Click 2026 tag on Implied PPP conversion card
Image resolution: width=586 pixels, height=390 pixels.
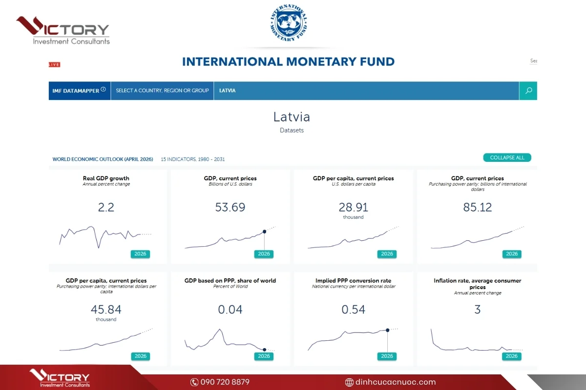[x=387, y=356]
